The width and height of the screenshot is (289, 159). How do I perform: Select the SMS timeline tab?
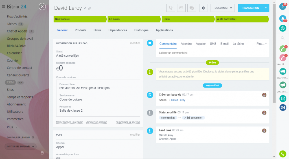point(213,44)
